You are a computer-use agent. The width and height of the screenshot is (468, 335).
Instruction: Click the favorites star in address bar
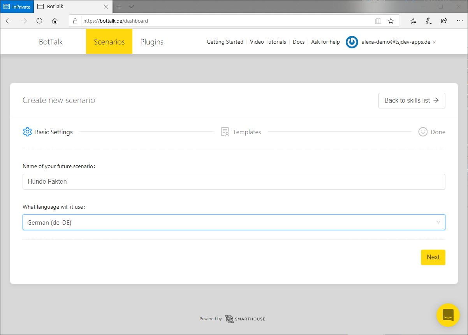[391, 21]
